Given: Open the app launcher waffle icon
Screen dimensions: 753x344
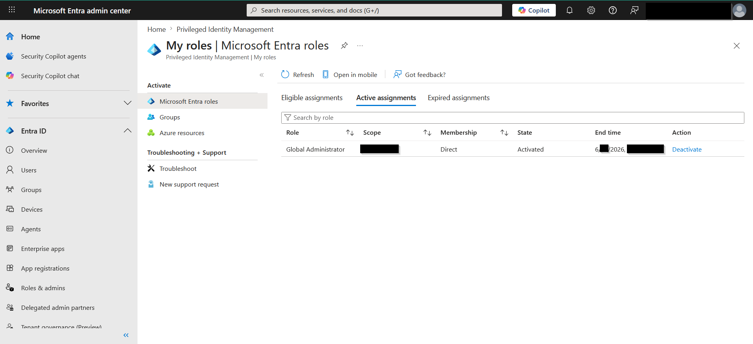Looking at the screenshot, I should click(x=12, y=10).
